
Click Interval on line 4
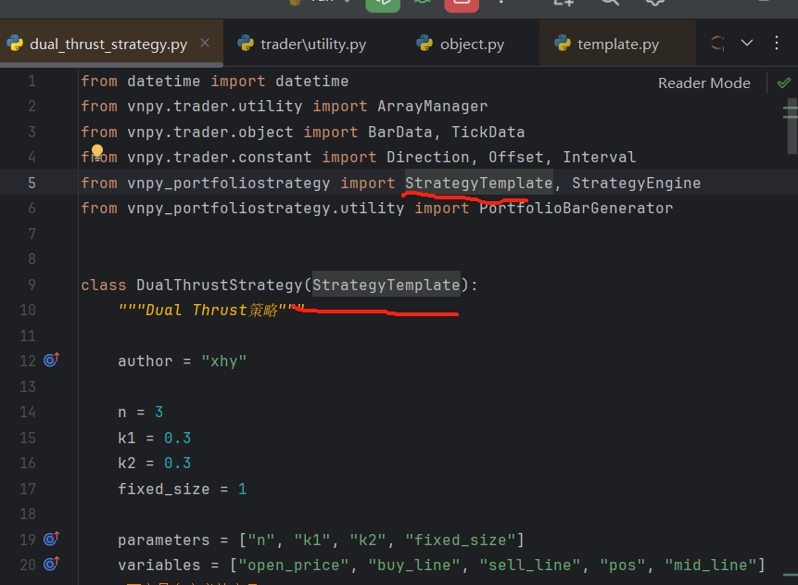point(600,158)
